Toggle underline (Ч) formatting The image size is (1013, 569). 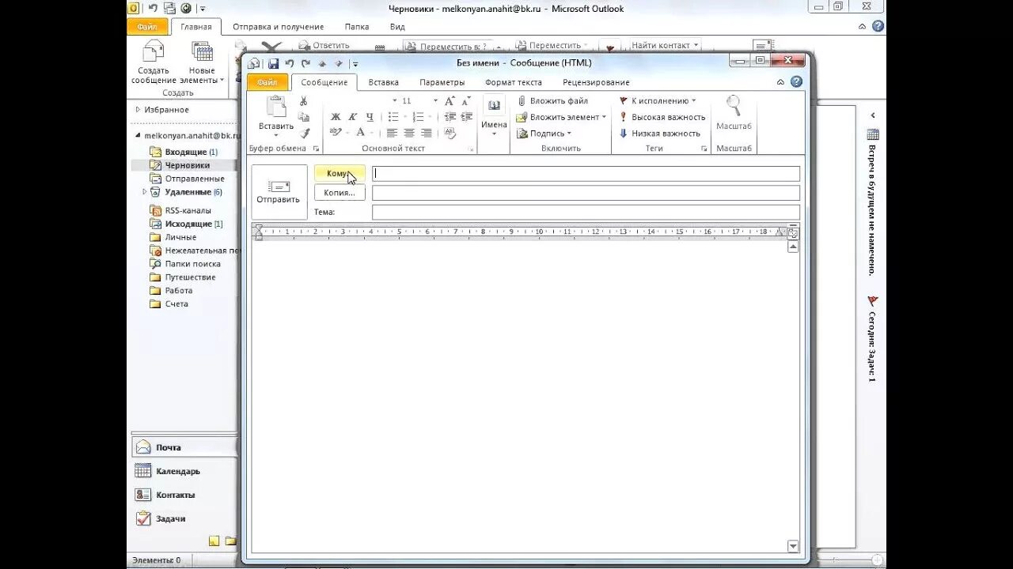pos(370,117)
